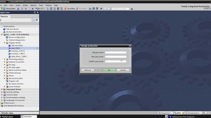Click the Compile icon in toolbar
Screen dimensions: 211x118
47,9
